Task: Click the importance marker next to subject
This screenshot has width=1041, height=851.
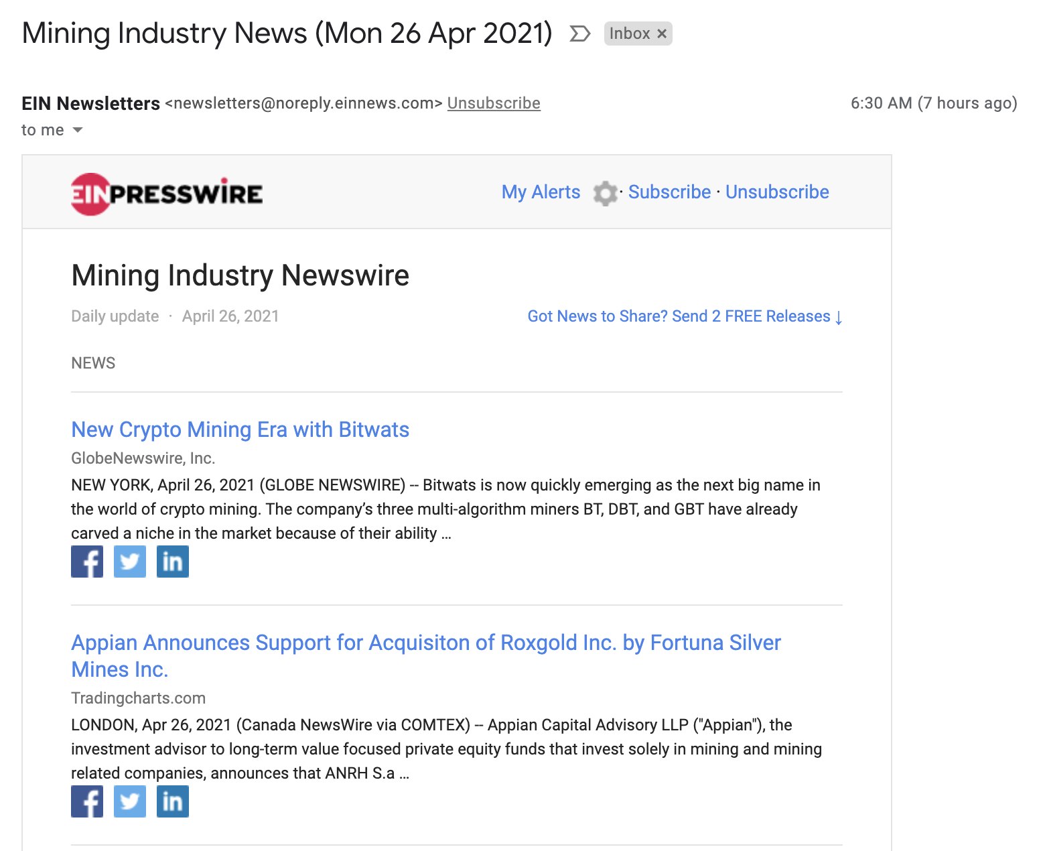Action: point(579,34)
